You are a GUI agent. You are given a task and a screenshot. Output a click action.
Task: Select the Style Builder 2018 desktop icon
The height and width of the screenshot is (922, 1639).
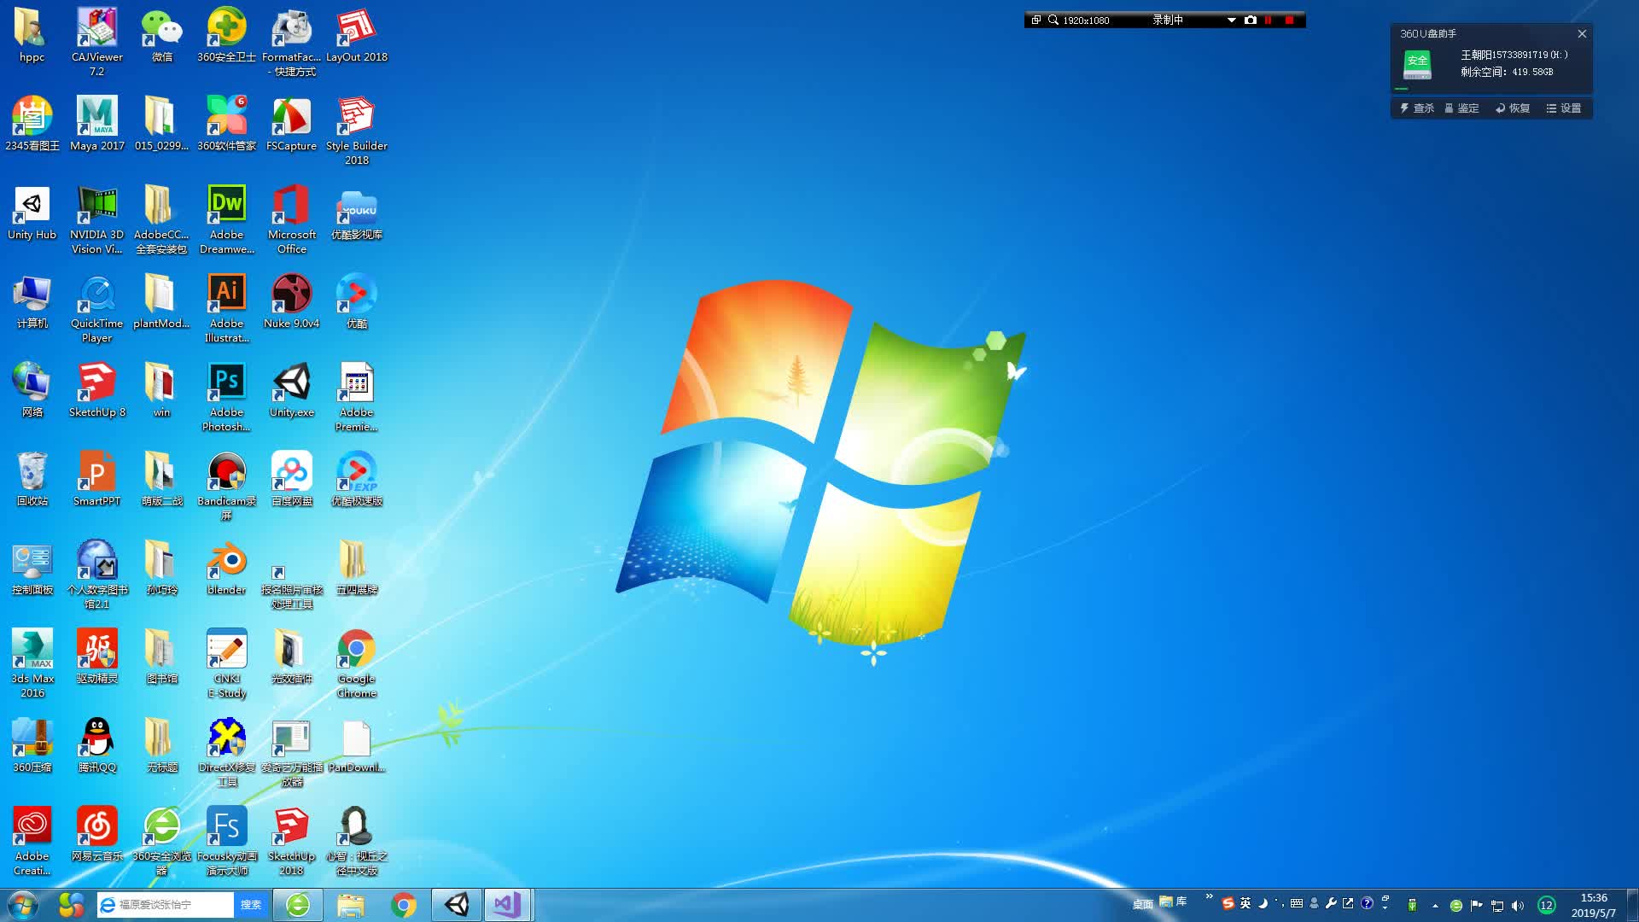(x=356, y=131)
